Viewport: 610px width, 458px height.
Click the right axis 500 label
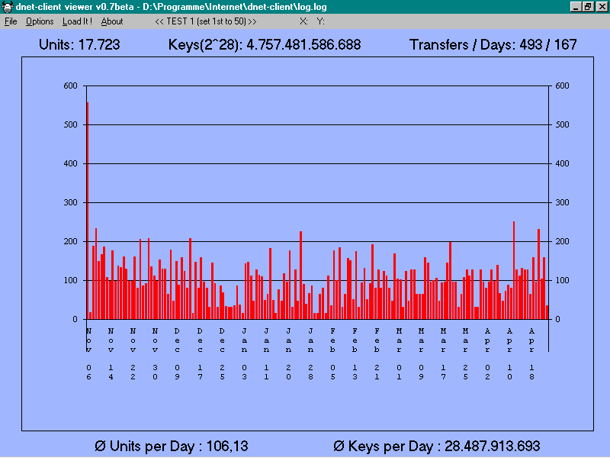pos(562,124)
